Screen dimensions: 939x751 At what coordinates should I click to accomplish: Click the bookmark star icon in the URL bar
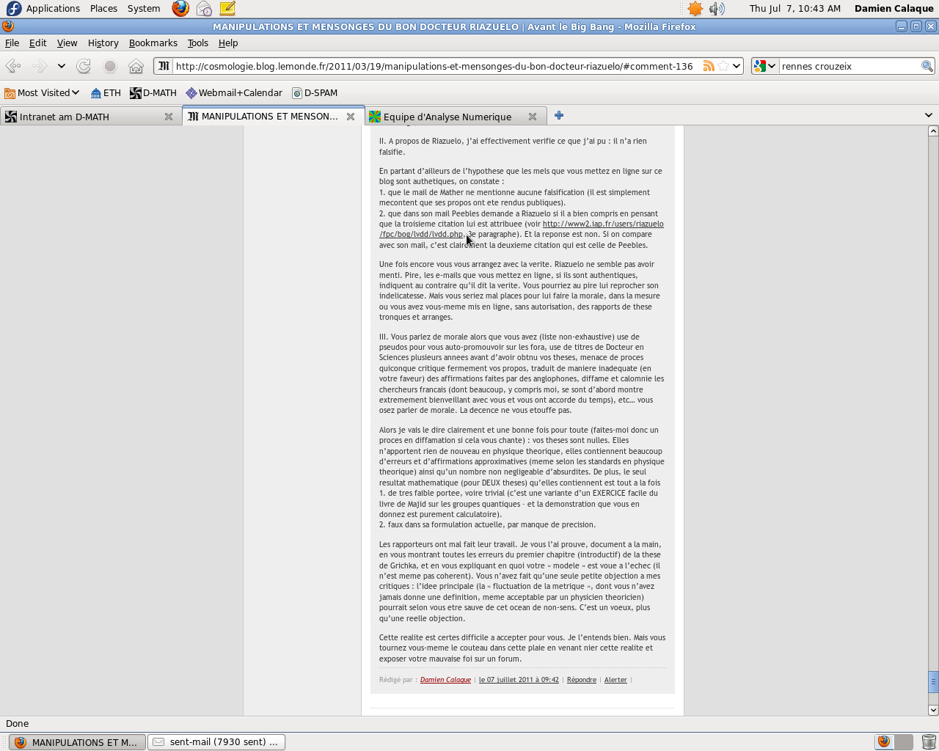(723, 66)
